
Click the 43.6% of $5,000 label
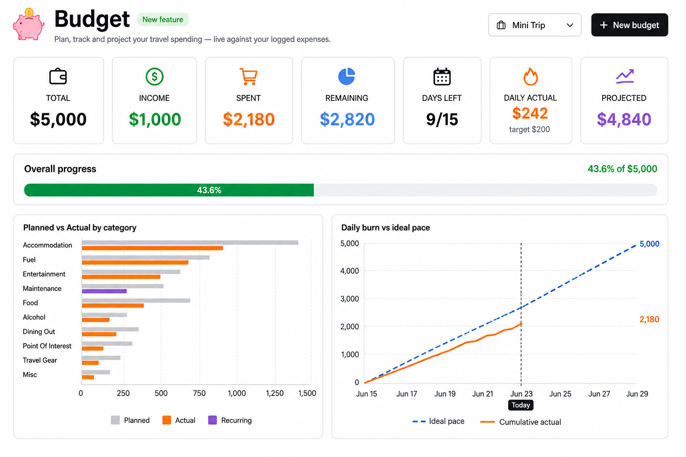(x=622, y=169)
